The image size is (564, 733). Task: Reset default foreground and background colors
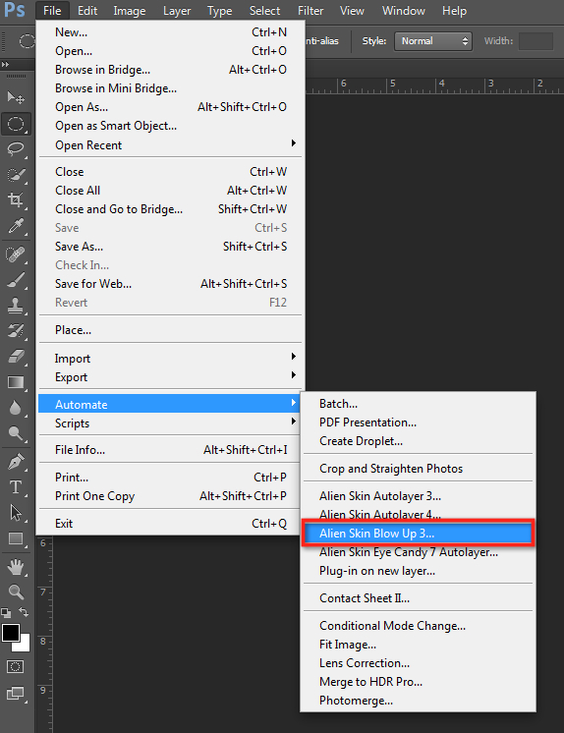[6, 612]
